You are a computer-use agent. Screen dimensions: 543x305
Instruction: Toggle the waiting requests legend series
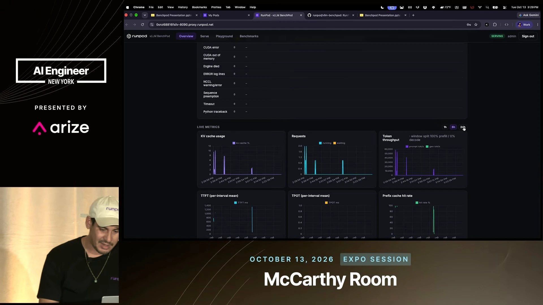click(x=339, y=143)
